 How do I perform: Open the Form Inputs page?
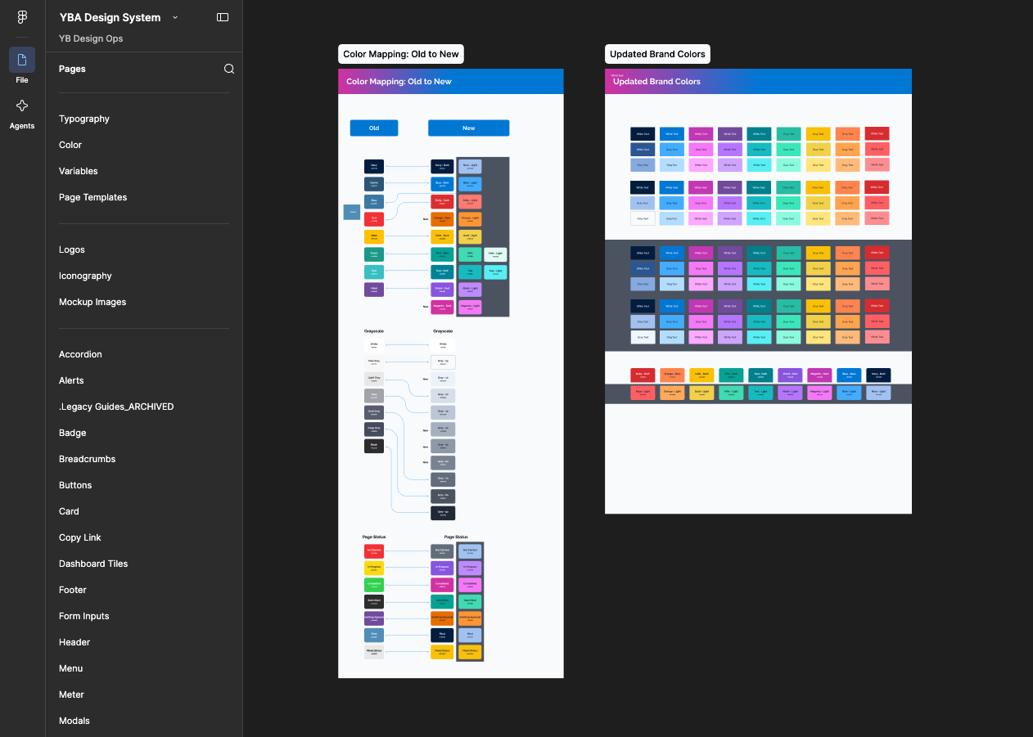click(x=84, y=616)
